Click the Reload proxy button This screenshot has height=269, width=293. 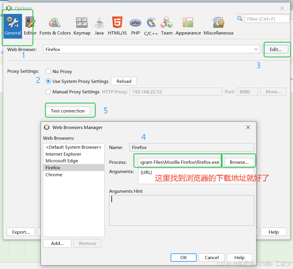(x=124, y=81)
